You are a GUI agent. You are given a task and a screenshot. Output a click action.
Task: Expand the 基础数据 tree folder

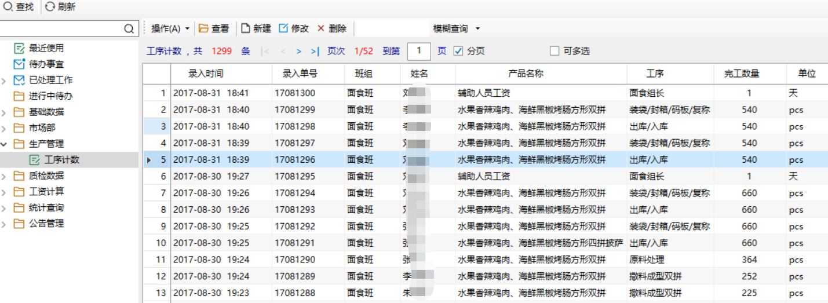click(x=5, y=112)
